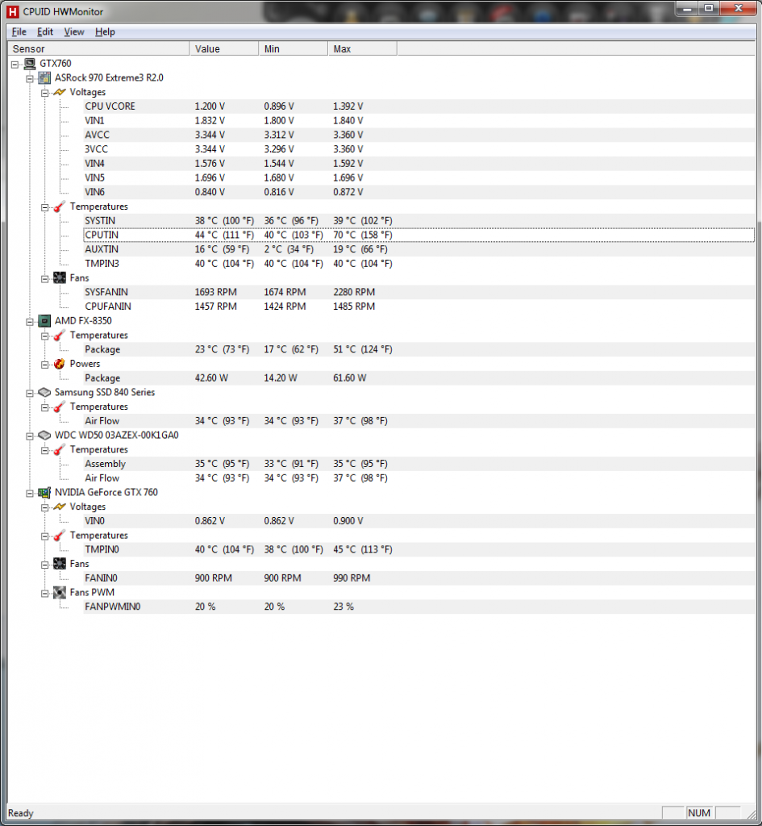Image resolution: width=762 pixels, height=826 pixels.
Task: Select the CPUFANIN fan row
Action: coord(418,306)
